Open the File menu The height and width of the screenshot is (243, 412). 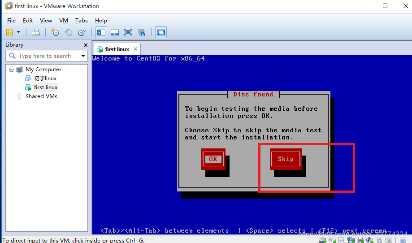11,21
